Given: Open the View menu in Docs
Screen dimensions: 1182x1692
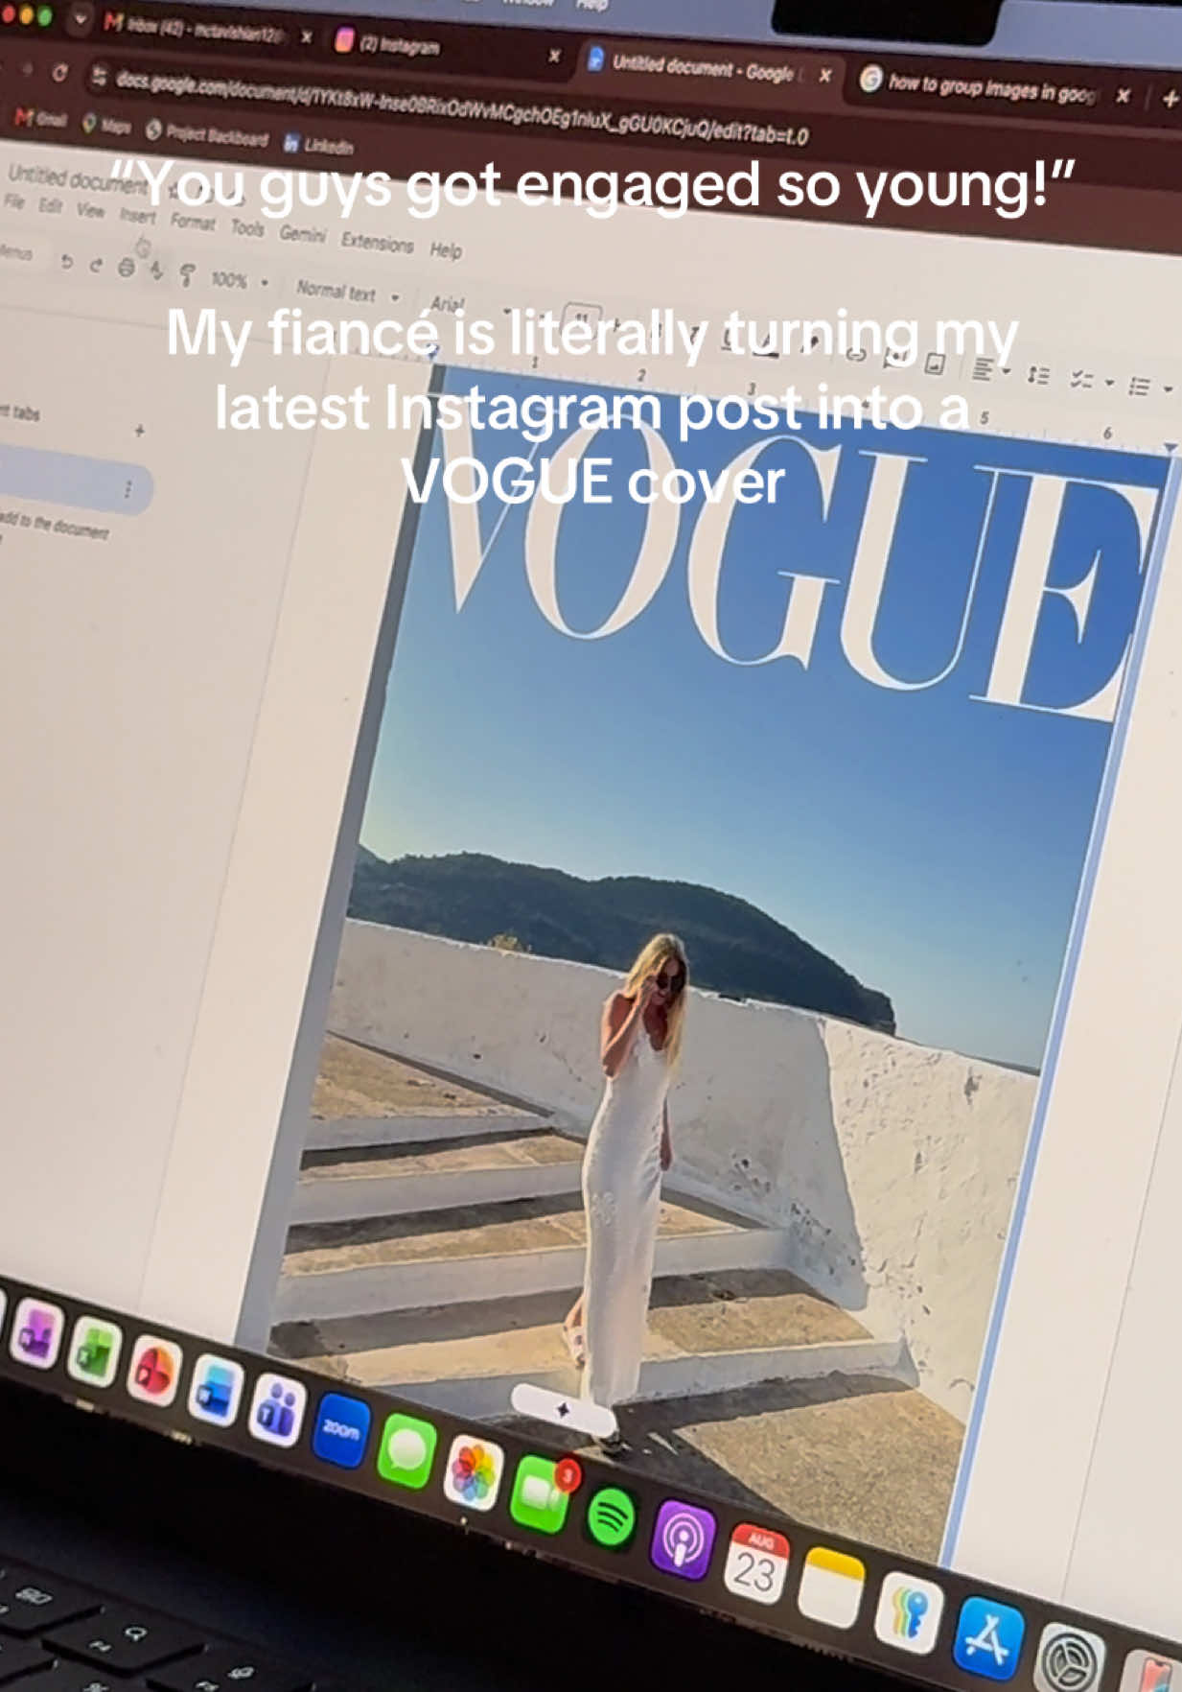Looking at the screenshot, I should [90, 211].
